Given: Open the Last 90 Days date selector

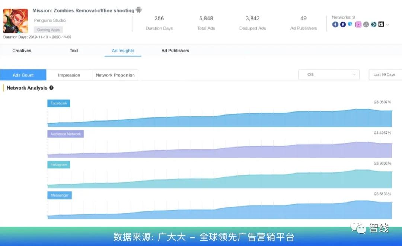Looking at the screenshot, I should click(385, 74).
